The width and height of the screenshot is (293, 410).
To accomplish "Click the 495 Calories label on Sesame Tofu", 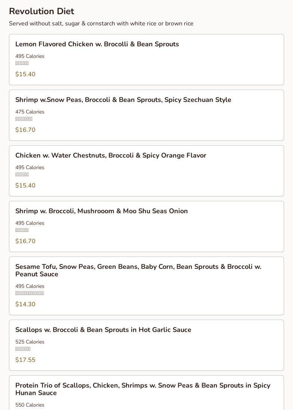I will pyautogui.click(x=30, y=286).
